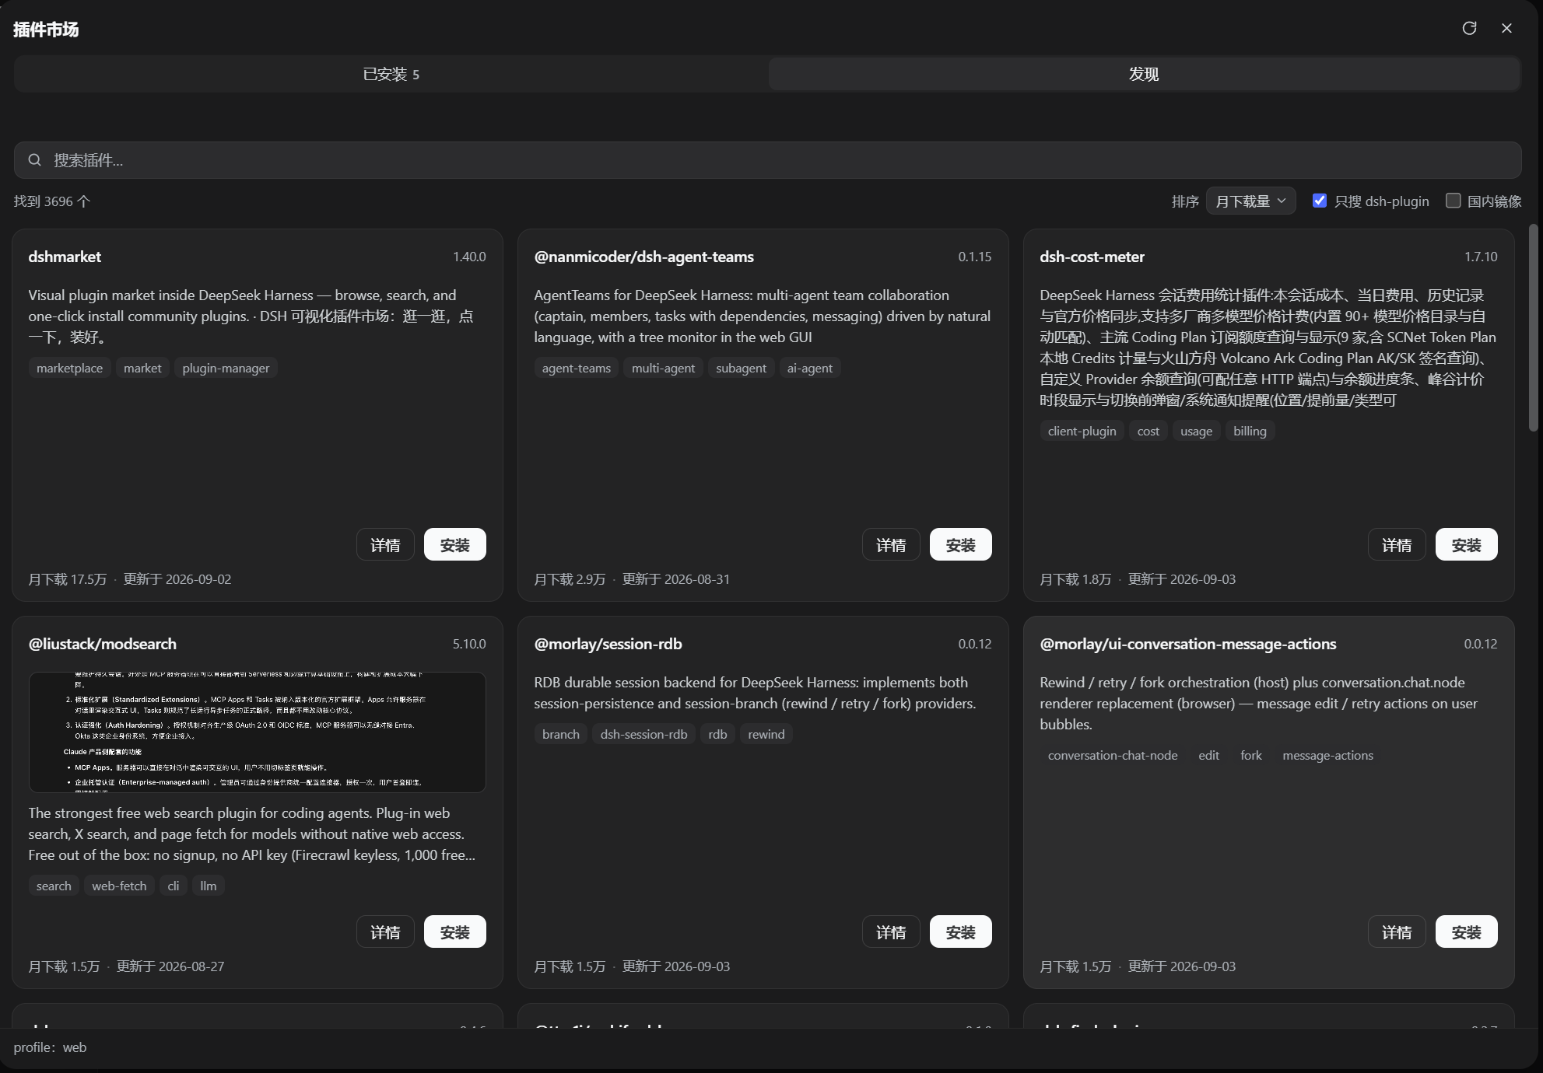Screen dimensions: 1543x1073
Task: Click the marketplace tag on dshmarket
Action: click(69, 368)
